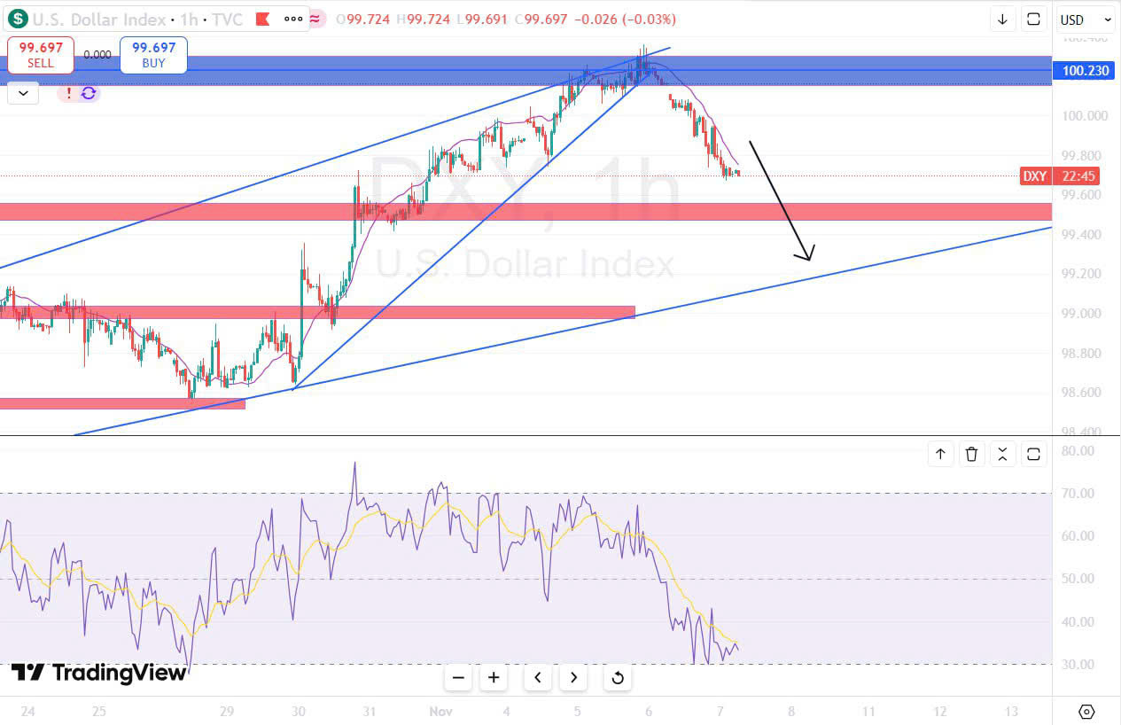Select the red support zone near 99.500
1121x725 pixels.
pos(526,212)
